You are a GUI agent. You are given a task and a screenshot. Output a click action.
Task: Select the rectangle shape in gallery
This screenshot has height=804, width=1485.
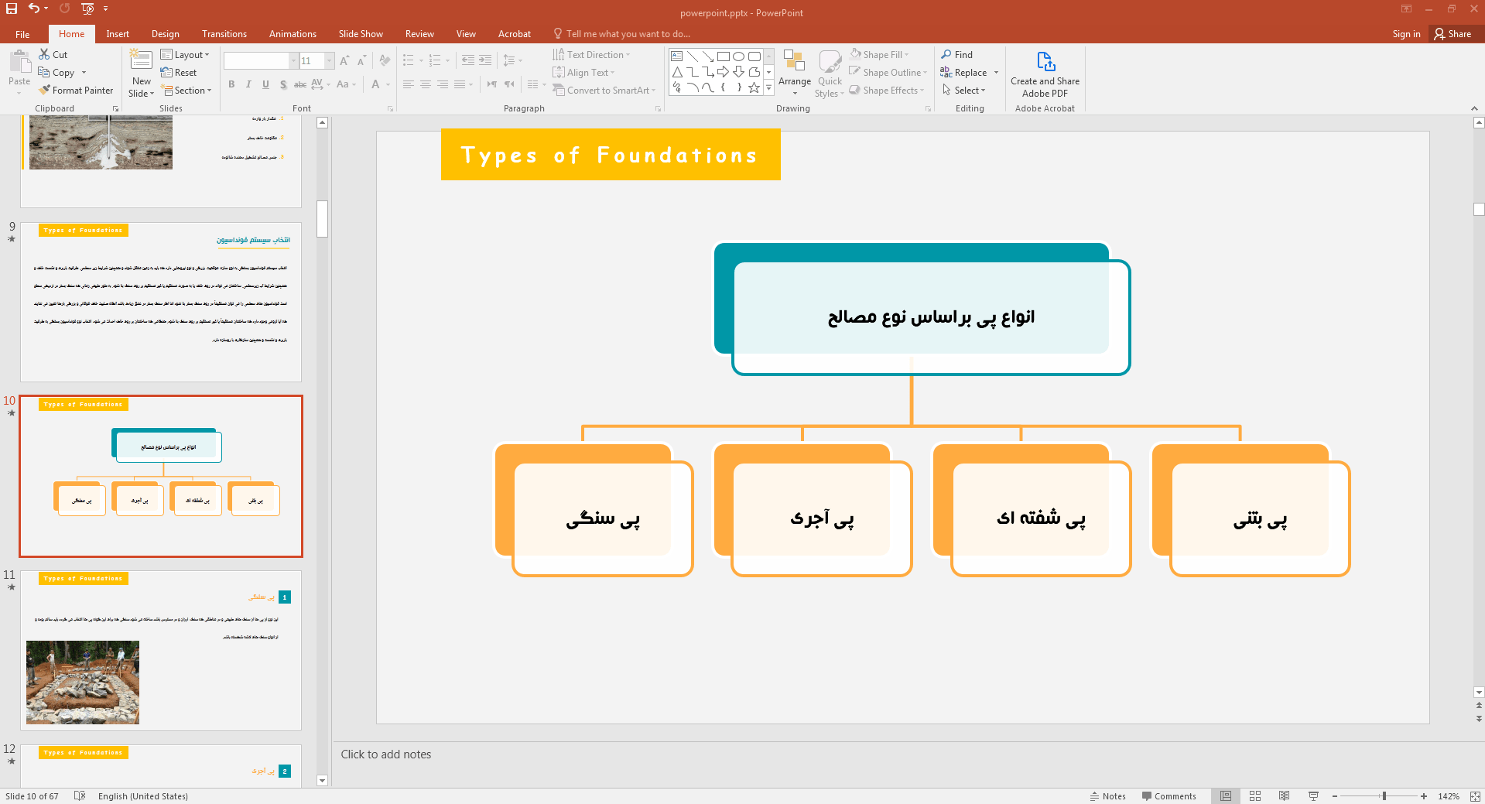pyautogui.click(x=724, y=56)
